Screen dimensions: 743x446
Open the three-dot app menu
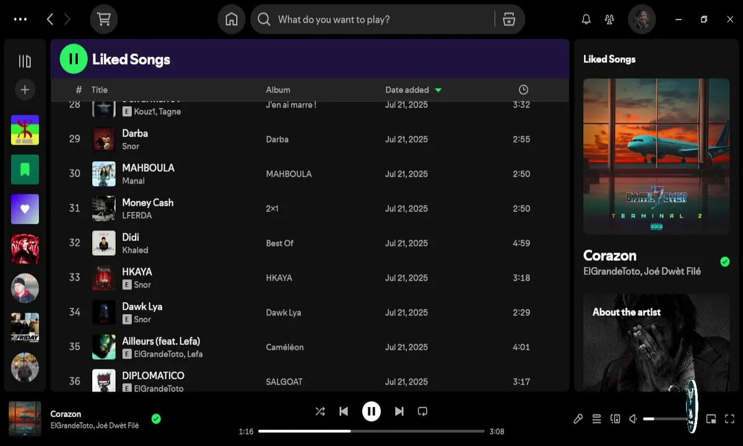(20, 19)
